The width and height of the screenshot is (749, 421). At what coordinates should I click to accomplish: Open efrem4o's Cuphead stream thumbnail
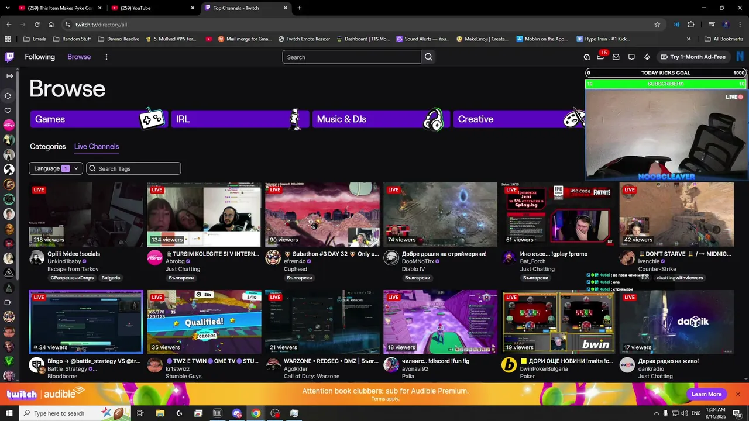[322, 215]
